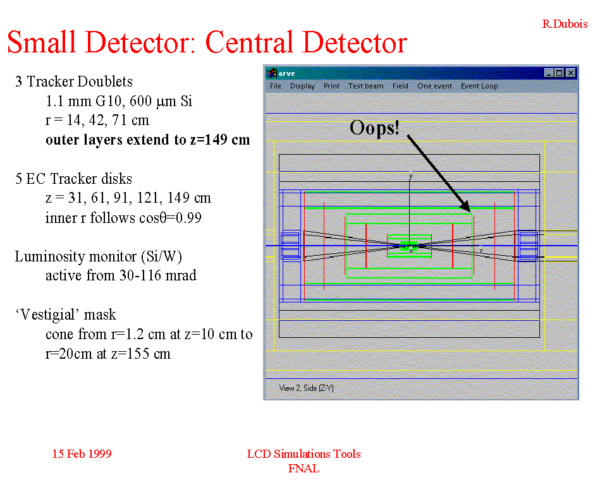This screenshot has width=607, height=485.
Task: Click the Print menu item
Action: click(331, 86)
